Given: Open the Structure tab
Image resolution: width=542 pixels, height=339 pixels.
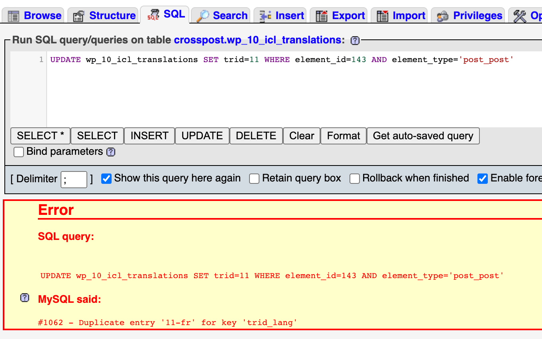Looking at the screenshot, I should pyautogui.click(x=103, y=16).
